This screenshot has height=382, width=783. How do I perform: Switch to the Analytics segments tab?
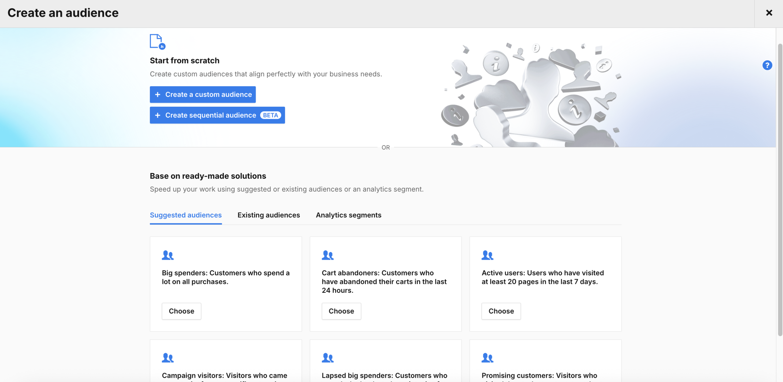pos(348,215)
